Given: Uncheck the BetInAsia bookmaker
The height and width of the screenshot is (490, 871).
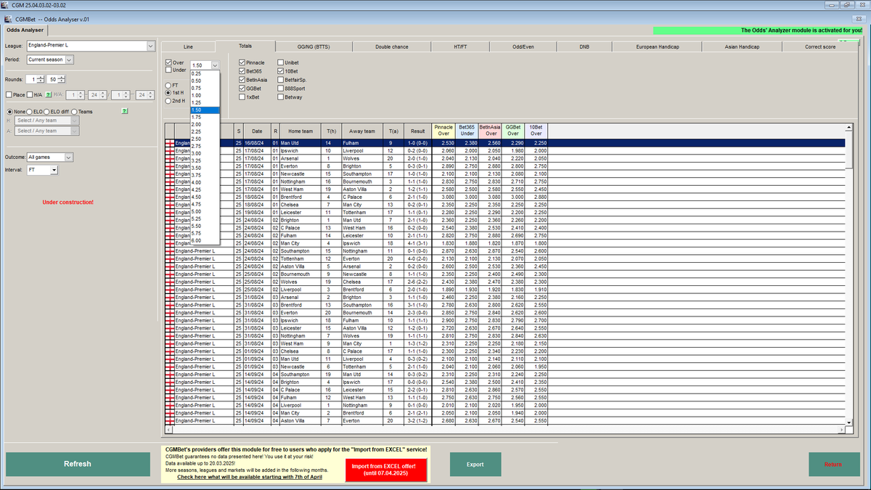Looking at the screenshot, I should (x=242, y=80).
